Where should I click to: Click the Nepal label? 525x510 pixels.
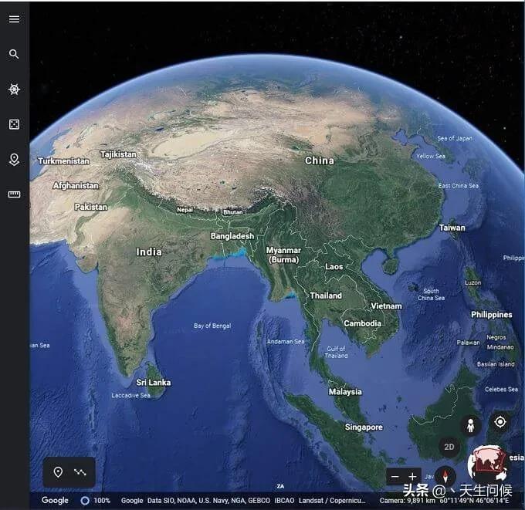point(185,210)
